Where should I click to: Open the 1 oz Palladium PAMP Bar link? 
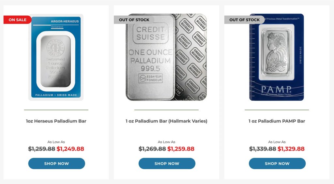(277, 121)
